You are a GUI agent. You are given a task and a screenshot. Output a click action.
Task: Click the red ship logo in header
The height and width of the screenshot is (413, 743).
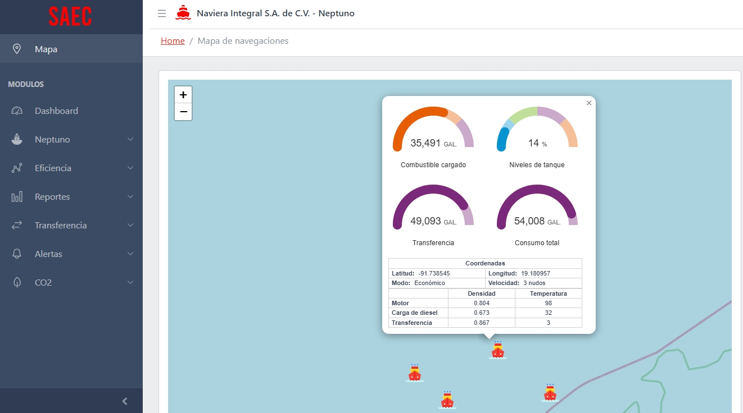[x=183, y=13]
